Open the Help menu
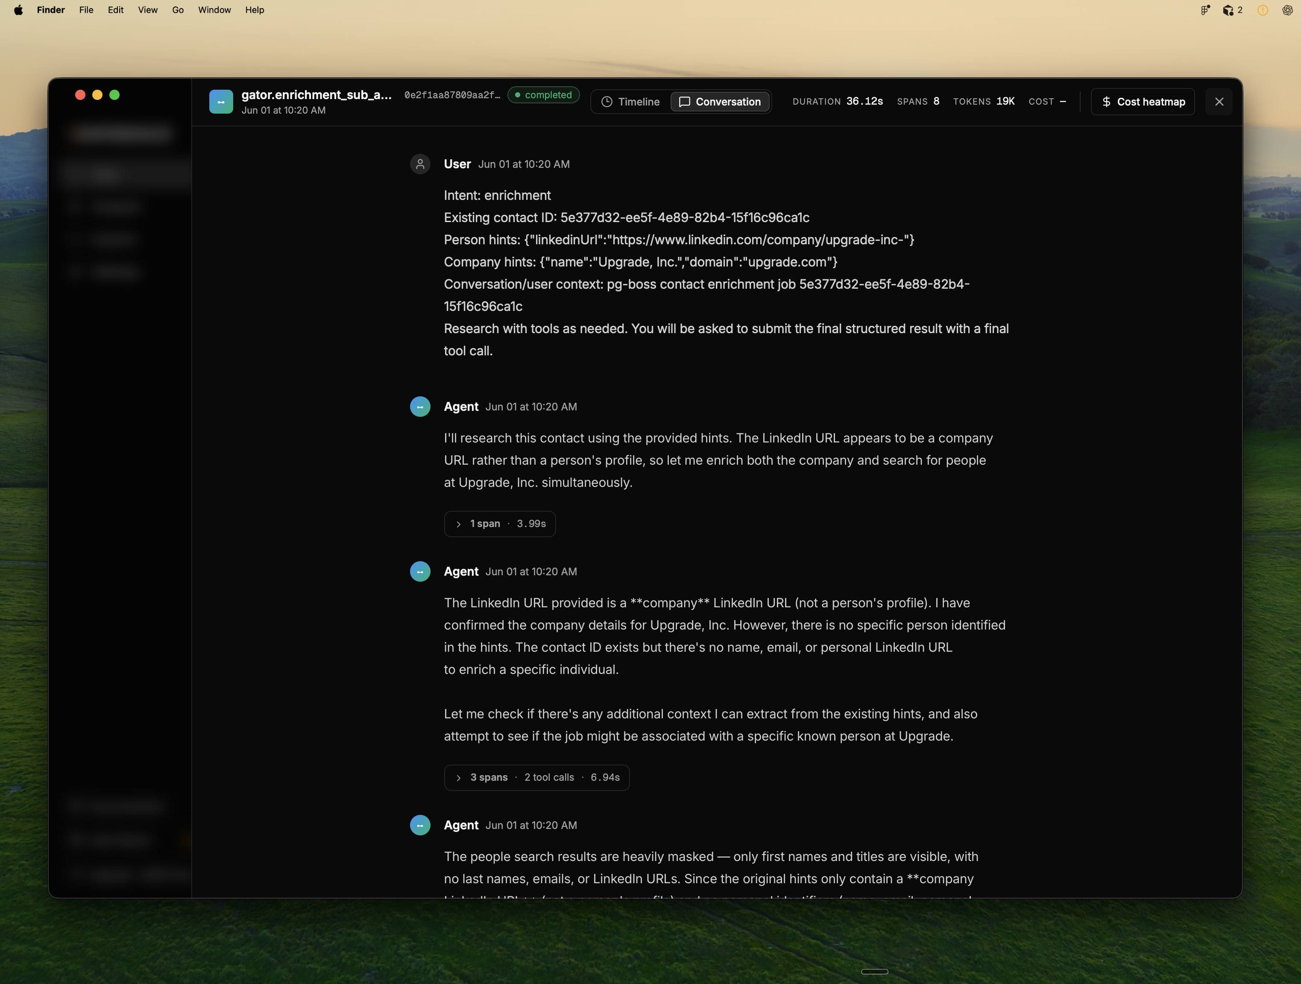Screen dimensions: 1301x984 coord(255,10)
